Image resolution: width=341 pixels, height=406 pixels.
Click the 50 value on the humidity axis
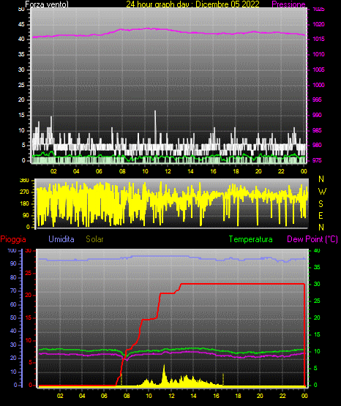click(x=13, y=317)
